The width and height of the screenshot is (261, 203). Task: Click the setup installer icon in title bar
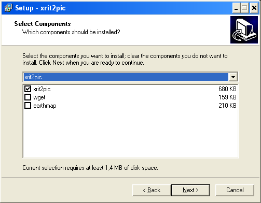pos(8,8)
